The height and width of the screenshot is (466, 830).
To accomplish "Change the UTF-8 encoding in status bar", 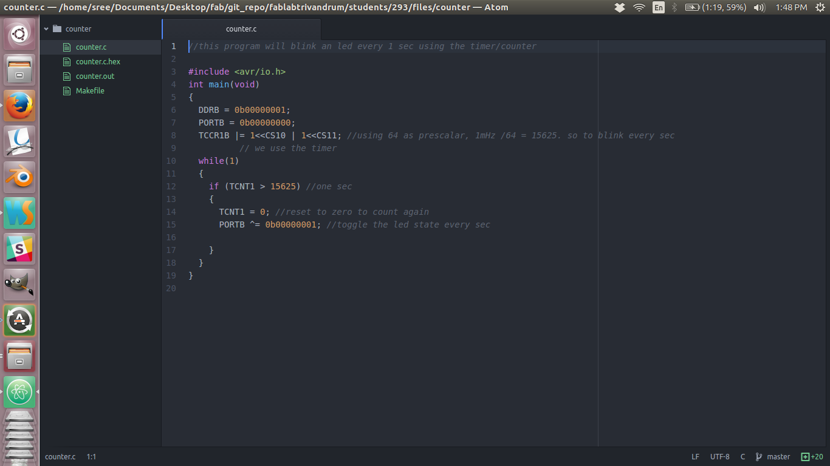I will coord(719,457).
